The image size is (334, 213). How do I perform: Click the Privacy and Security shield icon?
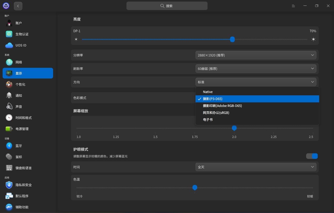pos(9,185)
